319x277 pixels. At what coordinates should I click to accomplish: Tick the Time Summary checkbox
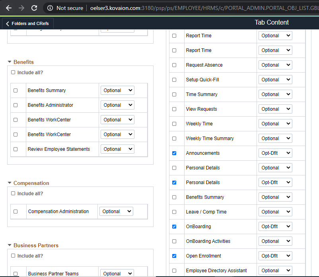[x=174, y=94]
